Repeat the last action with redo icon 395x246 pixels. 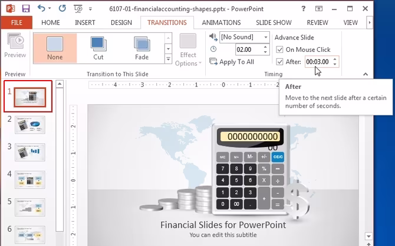(x=62, y=9)
